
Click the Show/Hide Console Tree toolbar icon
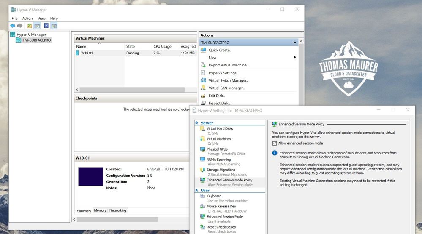(x=37, y=26)
